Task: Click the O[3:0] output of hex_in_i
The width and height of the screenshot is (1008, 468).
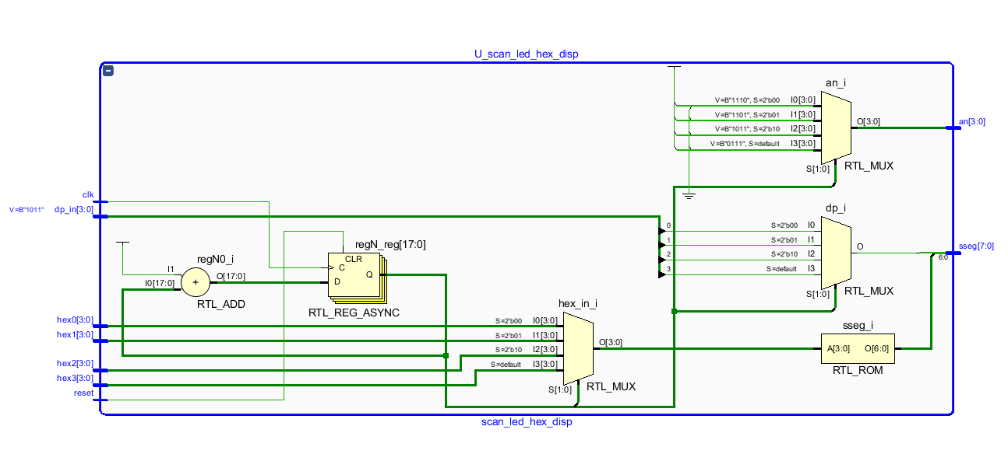Action: click(611, 343)
